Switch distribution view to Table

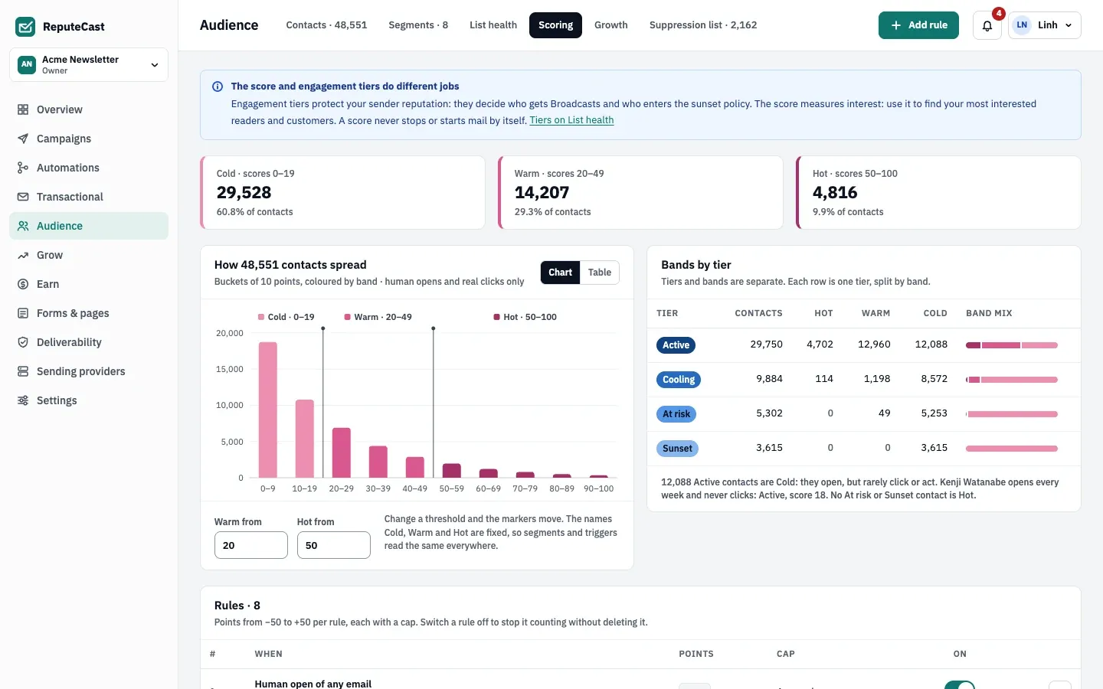(600, 273)
